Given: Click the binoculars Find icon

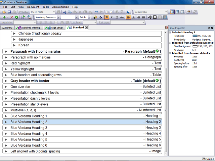Looking at the screenshot, I should (x=117, y=12).
